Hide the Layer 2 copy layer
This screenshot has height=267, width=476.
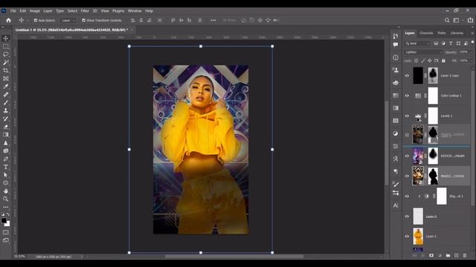click(x=407, y=76)
